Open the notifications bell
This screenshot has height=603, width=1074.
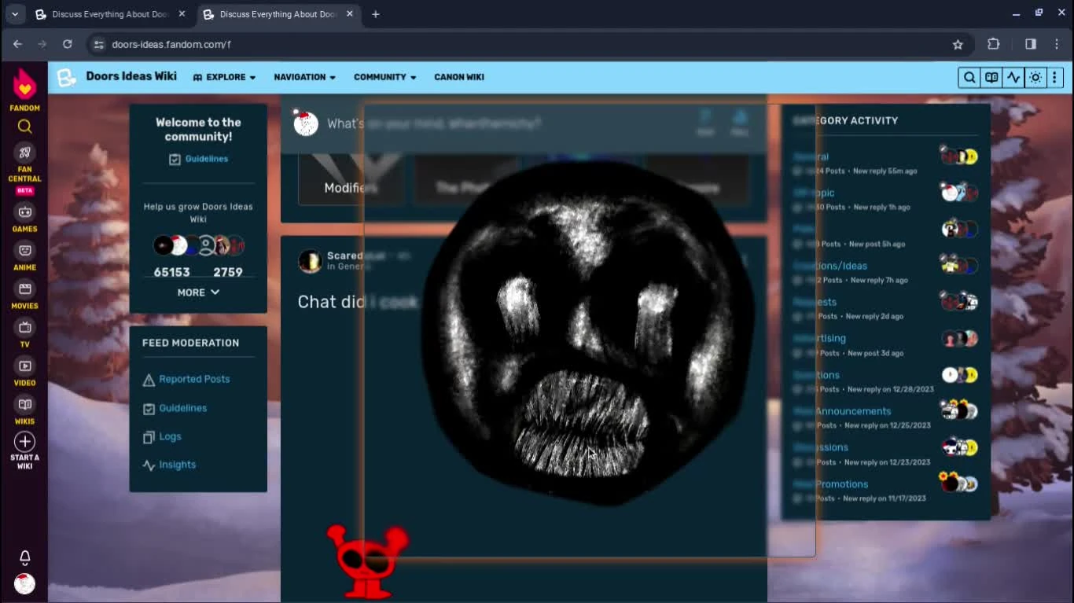pyautogui.click(x=24, y=557)
